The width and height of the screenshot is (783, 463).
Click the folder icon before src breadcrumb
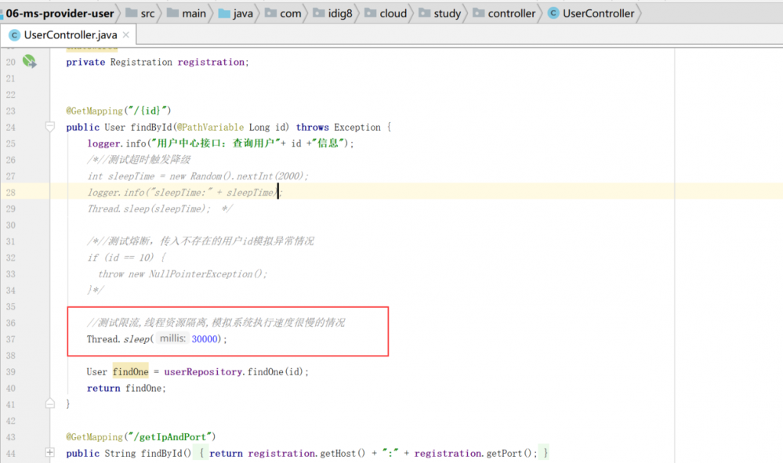coord(132,13)
